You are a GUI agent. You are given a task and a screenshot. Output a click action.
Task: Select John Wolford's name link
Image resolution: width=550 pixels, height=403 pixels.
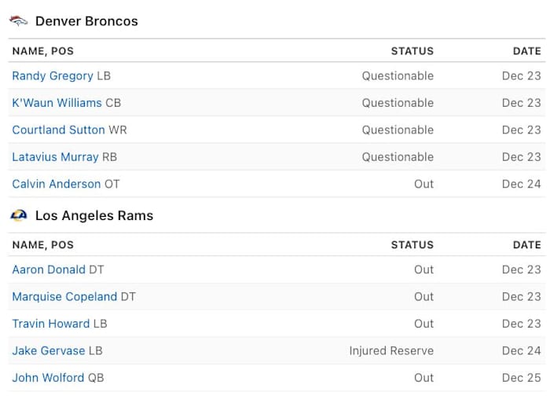[47, 378]
